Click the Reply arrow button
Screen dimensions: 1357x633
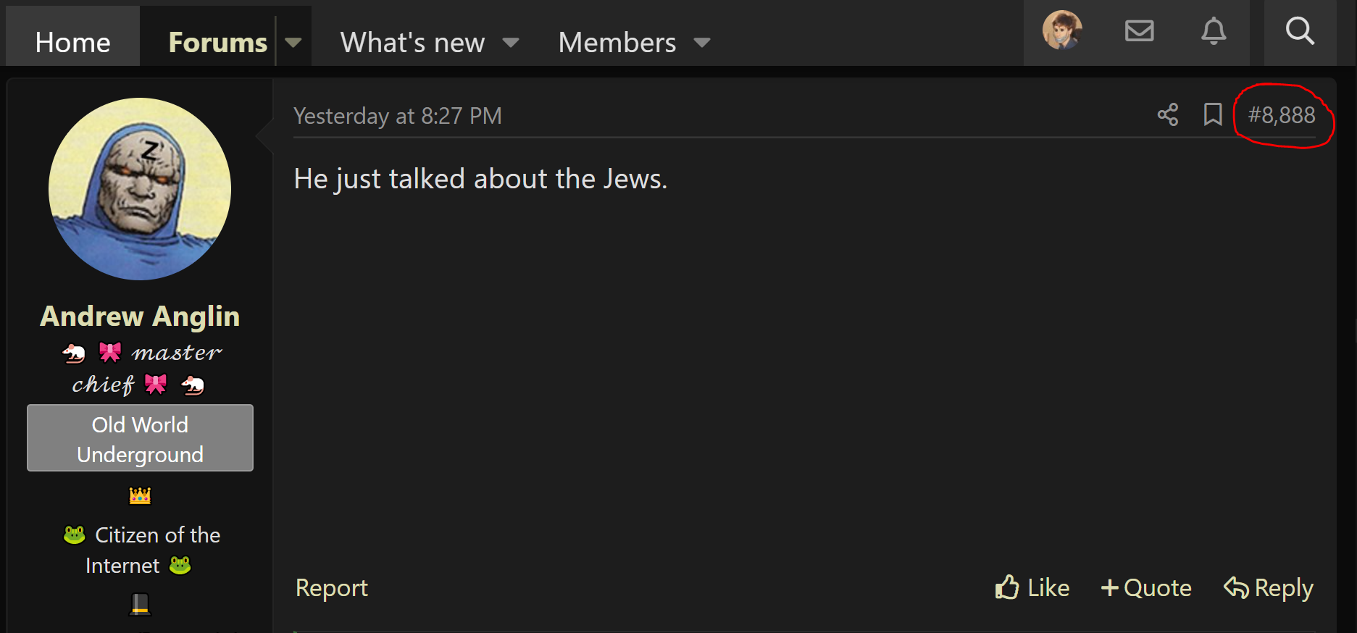pyautogui.click(x=1269, y=587)
